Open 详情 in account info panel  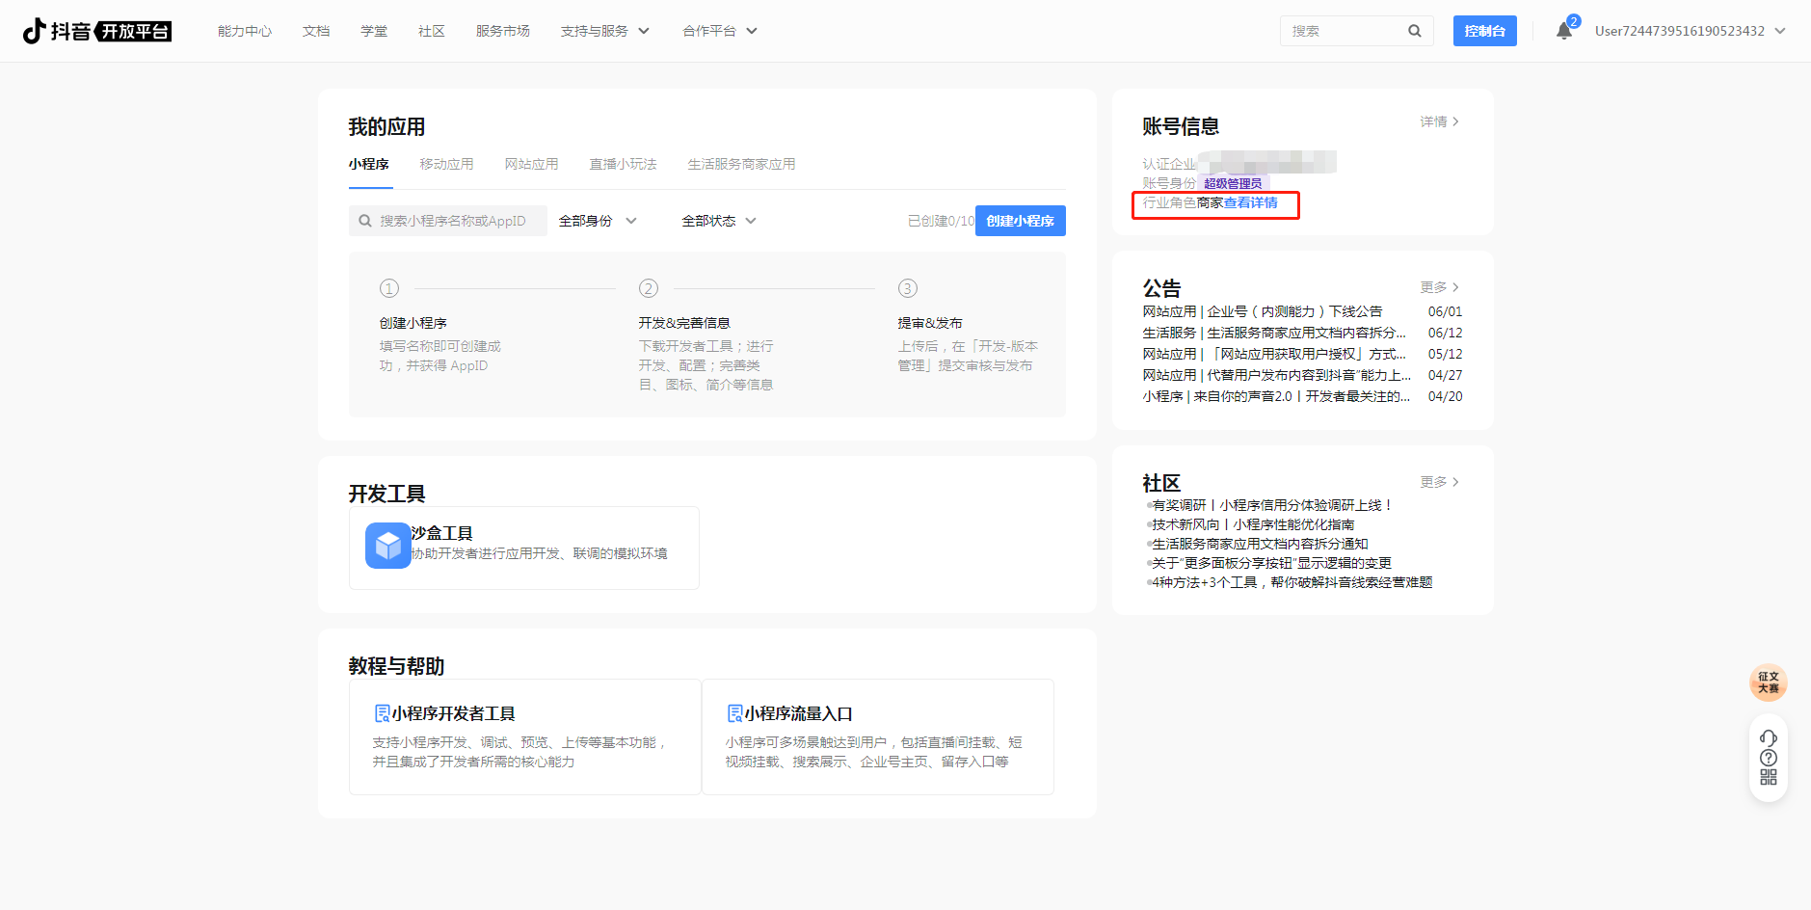click(x=1439, y=121)
